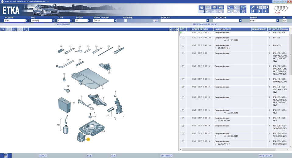Viewport: 292px width, 158px height.
Task: Click the Audi rings logo
Action: pos(281,8)
